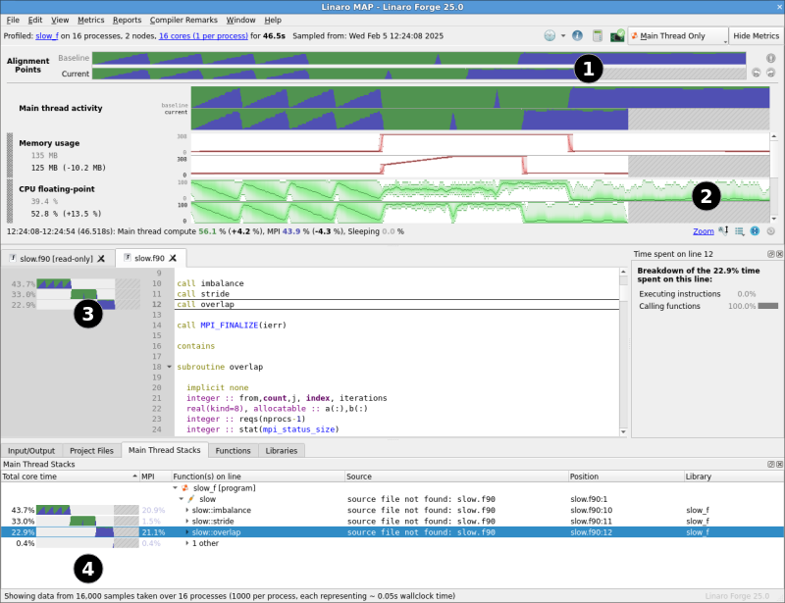The width and height of the screenshot is (785, 603).
Task: Click the up arrow of the code editor scrollbar
Action: tap(623, 272)
